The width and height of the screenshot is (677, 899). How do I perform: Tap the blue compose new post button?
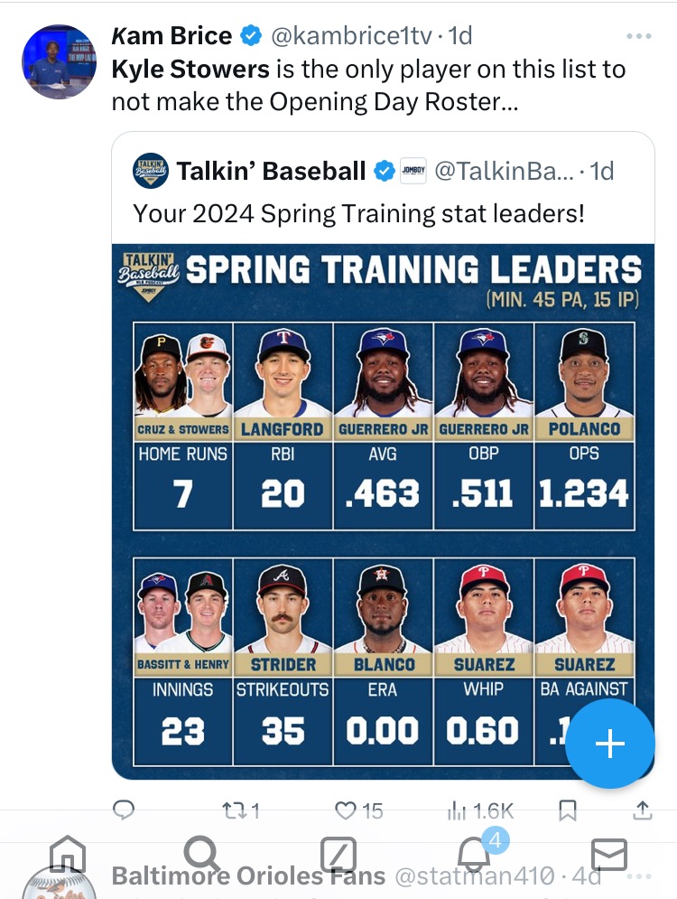pyautogui.click(x=610, y=744)
